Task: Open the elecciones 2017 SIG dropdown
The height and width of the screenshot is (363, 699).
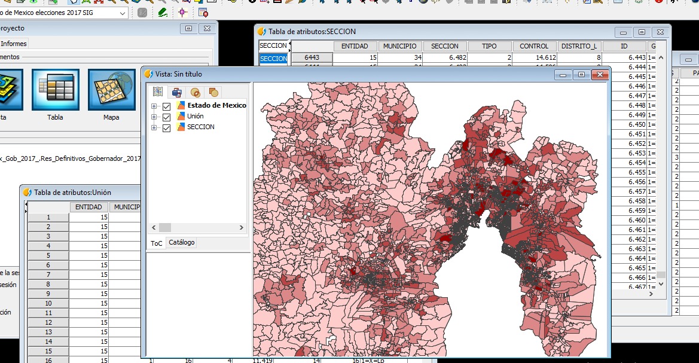Action: click(x=123, y=13)
